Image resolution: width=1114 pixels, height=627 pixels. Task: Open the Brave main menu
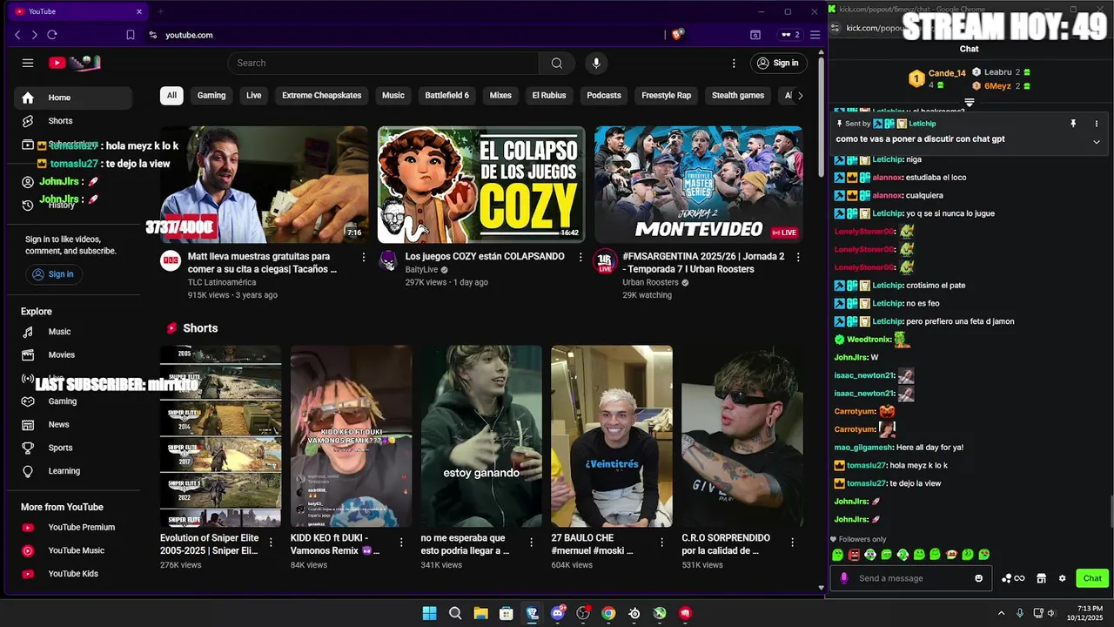[815, 35]
